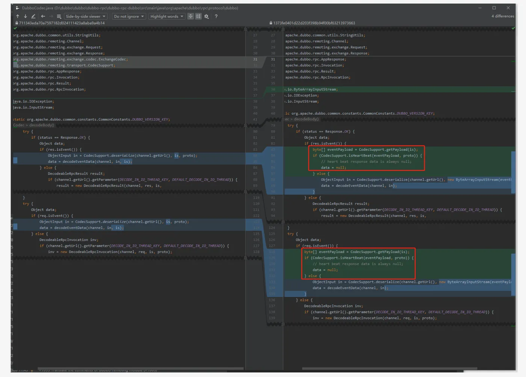
Task: Click 'DecodeableRpcInvocation inv;' in right pane
Action: pyautogui.click(x=334, y=306)
